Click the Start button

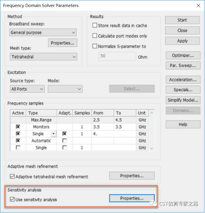pyautogui.click(x=182, y=20)
